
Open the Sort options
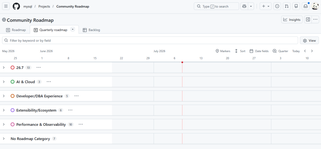point(240,51)
